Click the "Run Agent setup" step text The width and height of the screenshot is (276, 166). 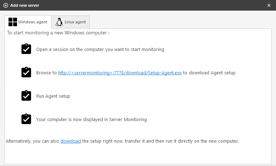tap(53, 96)
